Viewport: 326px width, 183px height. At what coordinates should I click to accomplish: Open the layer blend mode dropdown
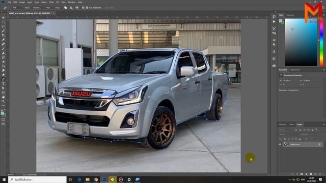[289, 134]
